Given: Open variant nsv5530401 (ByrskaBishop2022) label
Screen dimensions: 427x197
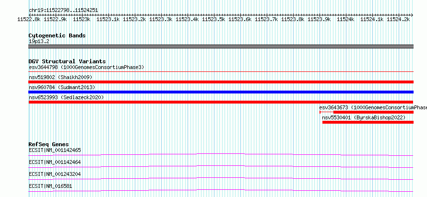Looking at the screenshot, I should click(364, 117).
